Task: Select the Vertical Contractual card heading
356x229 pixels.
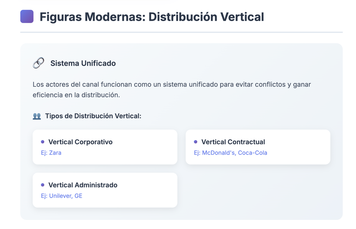Action: coord(233,142)
